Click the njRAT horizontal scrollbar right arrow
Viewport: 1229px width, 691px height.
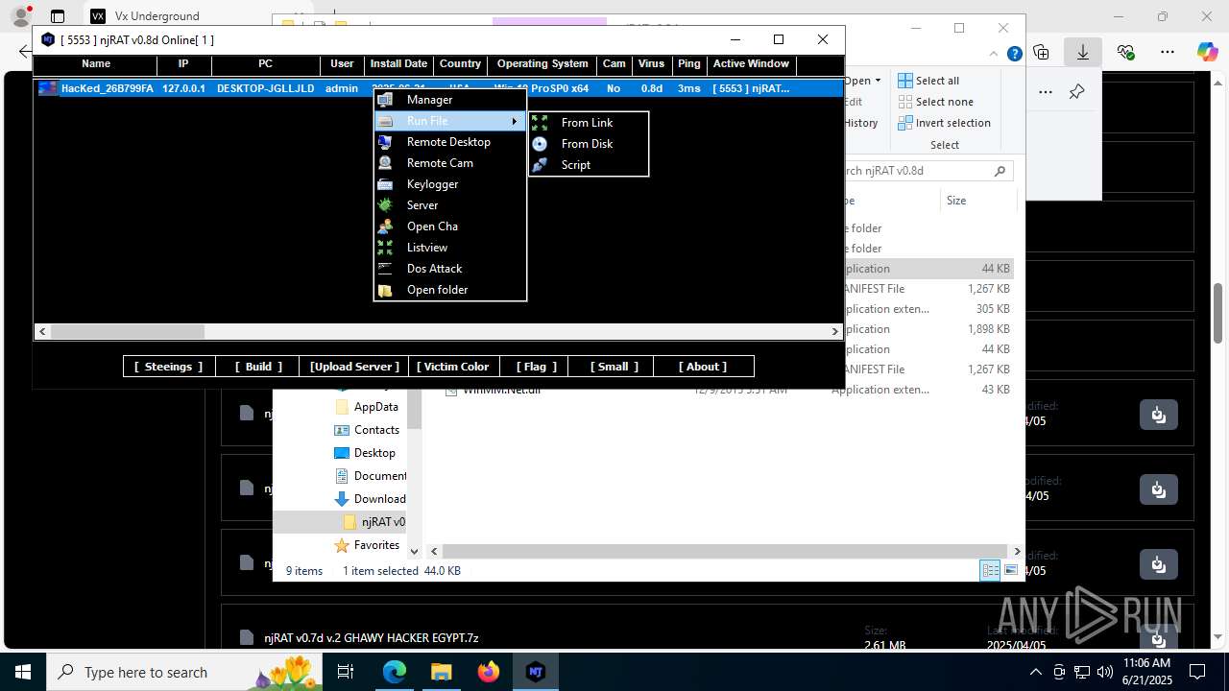pyautogui.click(x=835, y=331)
